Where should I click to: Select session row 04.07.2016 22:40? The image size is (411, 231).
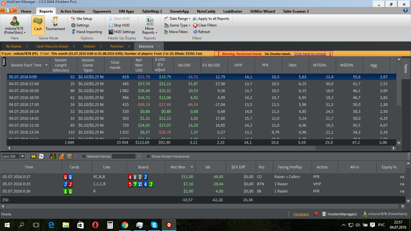201,84
